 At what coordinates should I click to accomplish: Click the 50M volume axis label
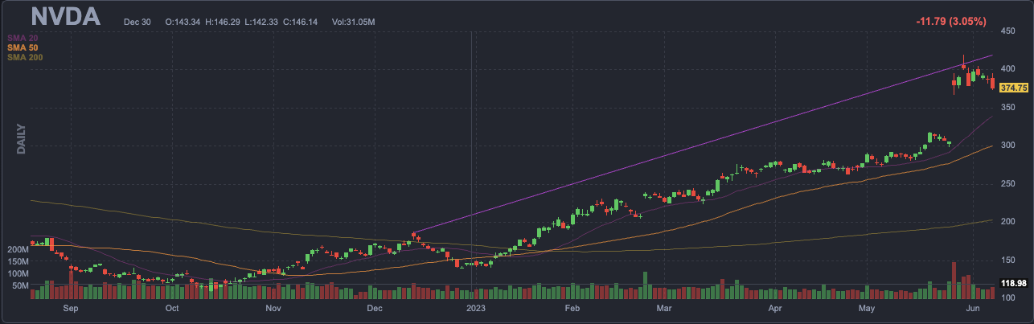pyautogui.click(x=22, y=285)
